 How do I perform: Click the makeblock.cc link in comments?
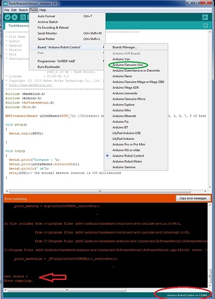point(30,85)
